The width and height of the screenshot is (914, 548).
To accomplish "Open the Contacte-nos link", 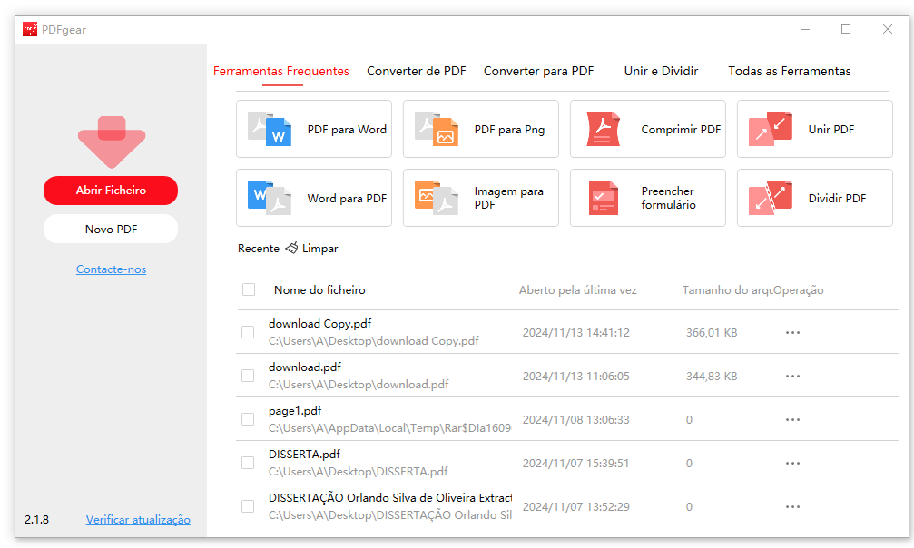I will click(111, 269).
